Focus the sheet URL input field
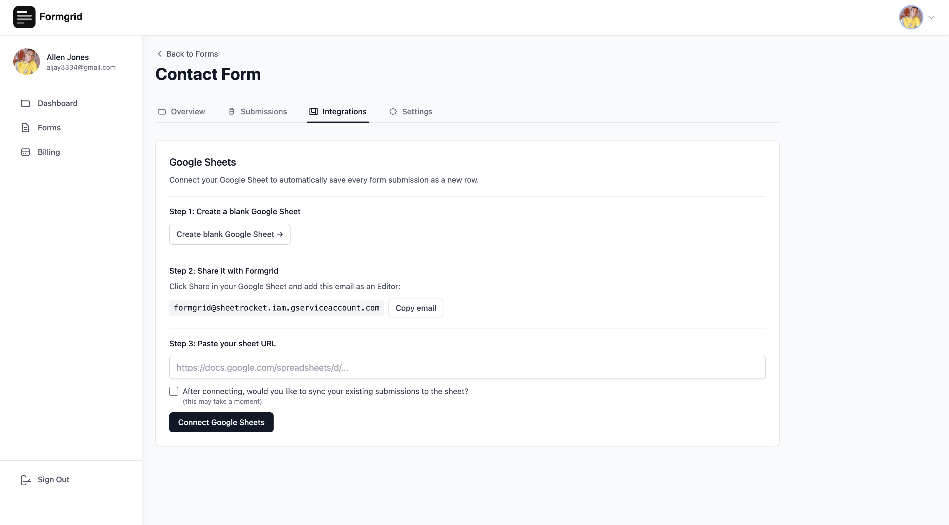The image size is (949, 525). pos(467,367)
